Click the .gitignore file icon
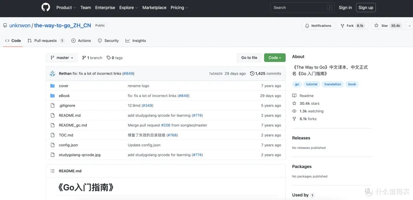 [x=52, y=106]
